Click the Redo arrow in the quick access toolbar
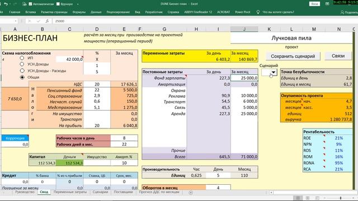This screenshot has height=201, width=358. point(15,4)
